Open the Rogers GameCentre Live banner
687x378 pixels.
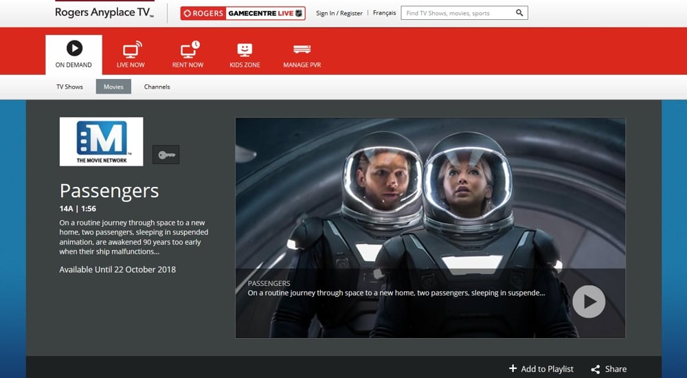pyautogui.click(x=243, y=13)
